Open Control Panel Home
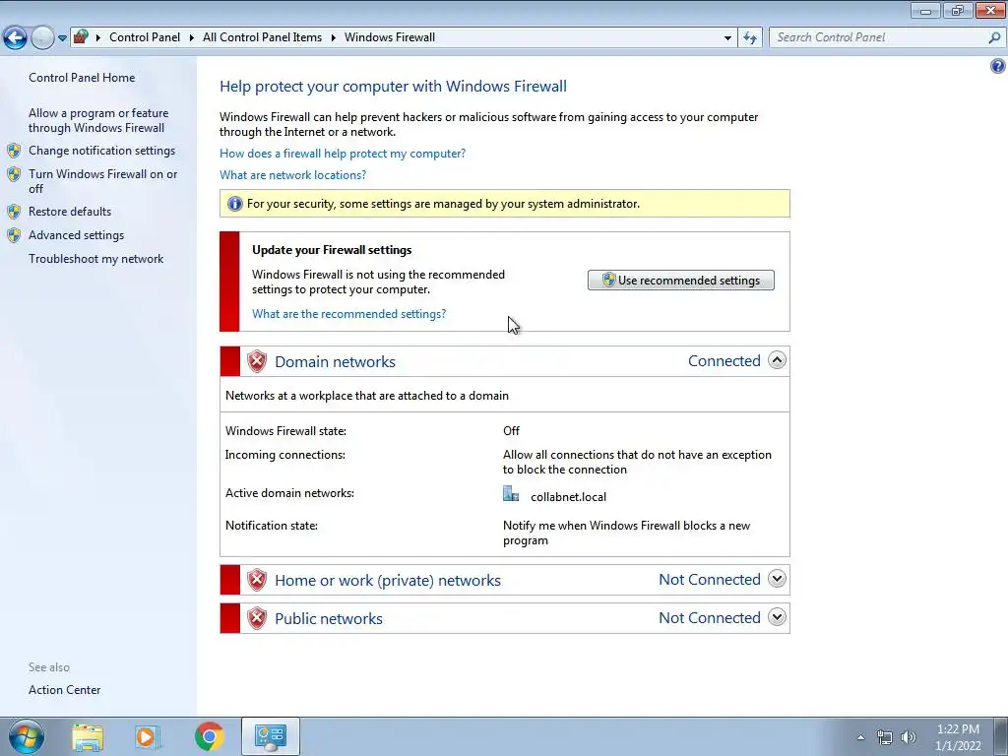This screenshot has height=756, width=1008. pyautogui.click(x=82, y=78)
